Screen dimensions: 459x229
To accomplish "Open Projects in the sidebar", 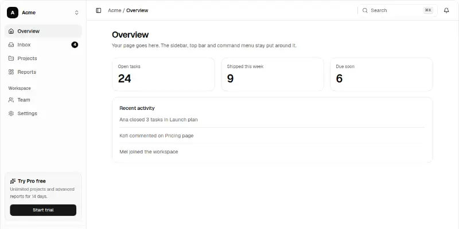I will click(x=44, y=58).
